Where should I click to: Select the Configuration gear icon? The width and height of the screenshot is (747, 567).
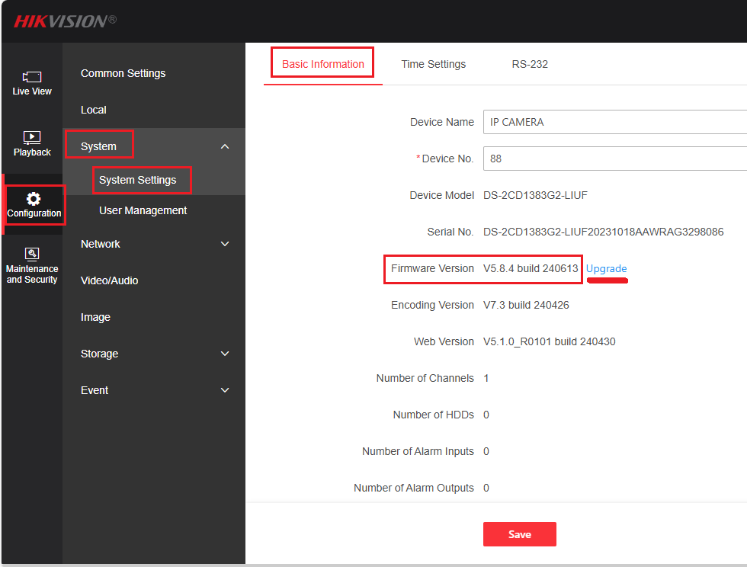point(34,200)
